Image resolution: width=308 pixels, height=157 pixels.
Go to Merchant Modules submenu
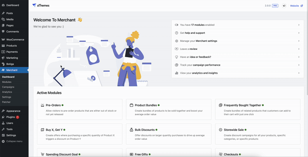pos(7,82)
